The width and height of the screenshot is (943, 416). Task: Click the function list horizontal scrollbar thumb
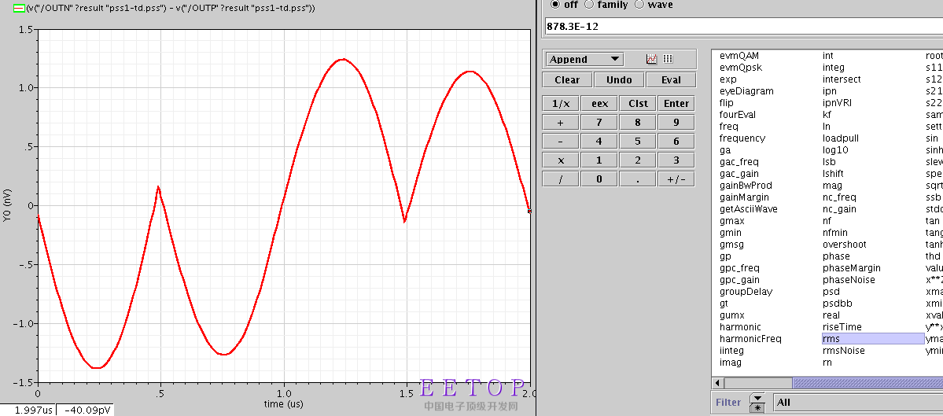click(867, 383)
